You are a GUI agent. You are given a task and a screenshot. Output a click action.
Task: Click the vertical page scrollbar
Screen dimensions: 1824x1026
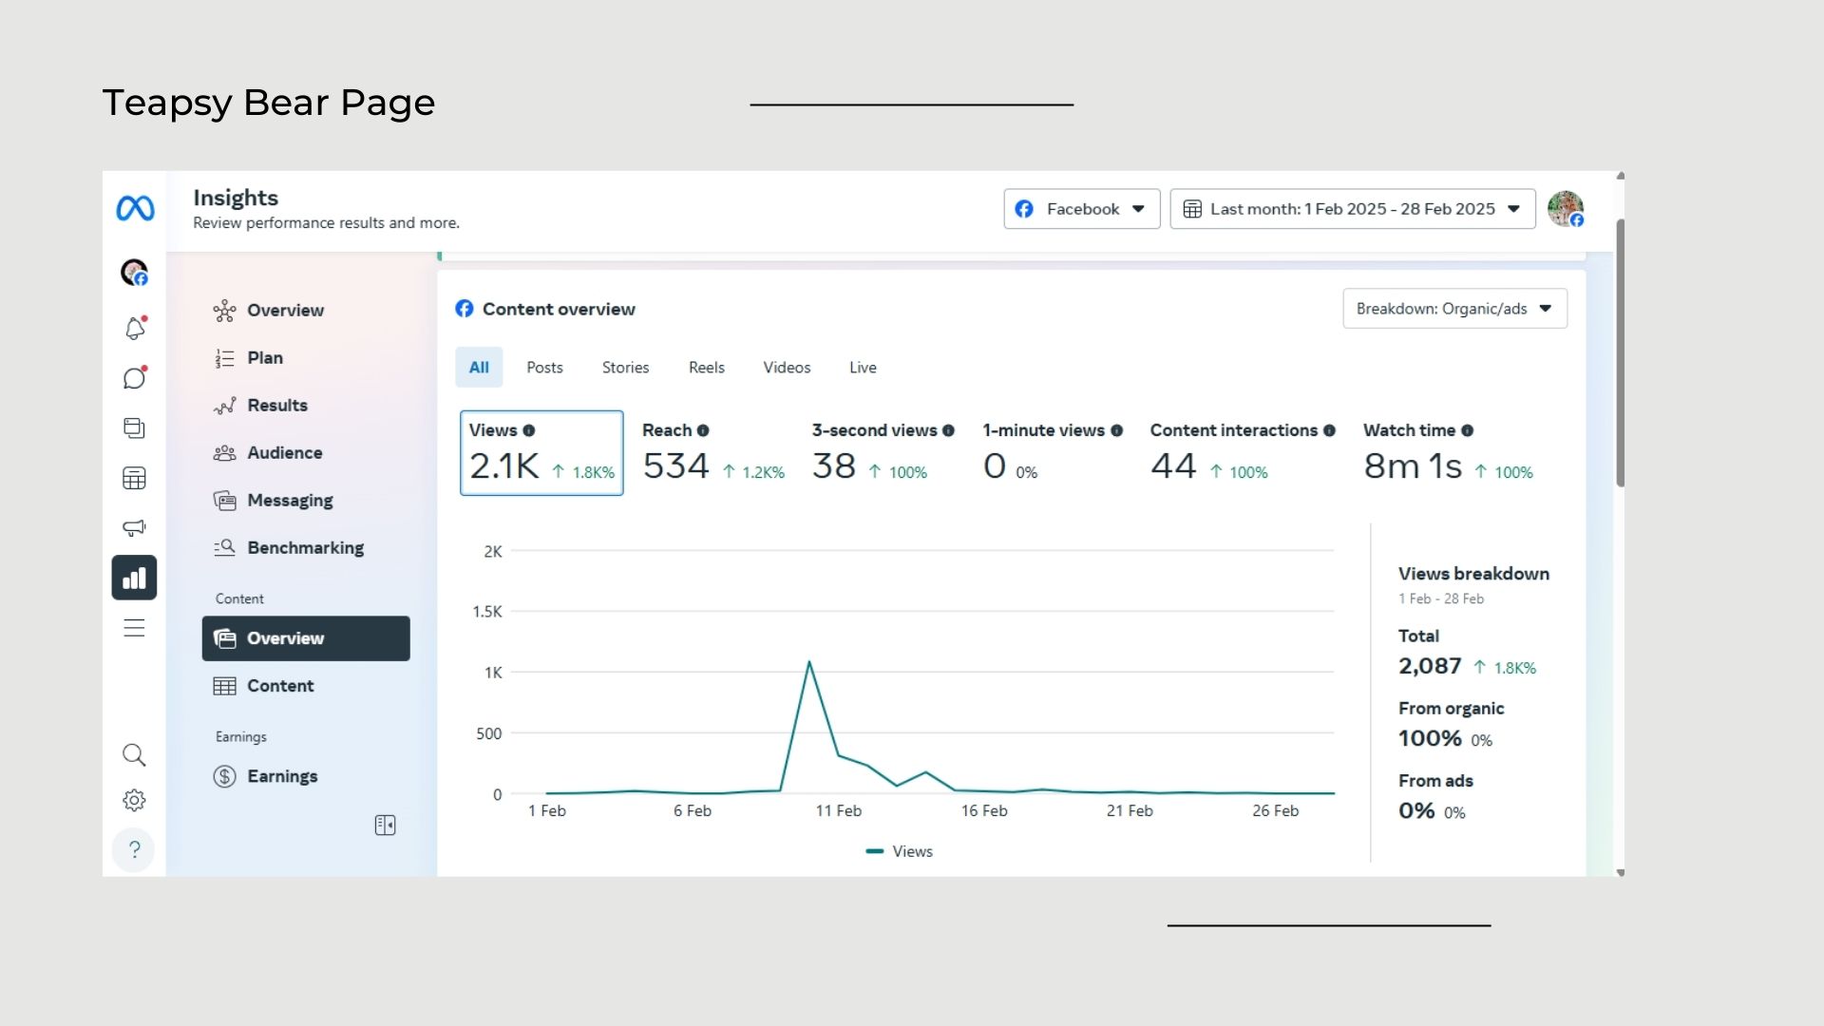point(1620,351)
